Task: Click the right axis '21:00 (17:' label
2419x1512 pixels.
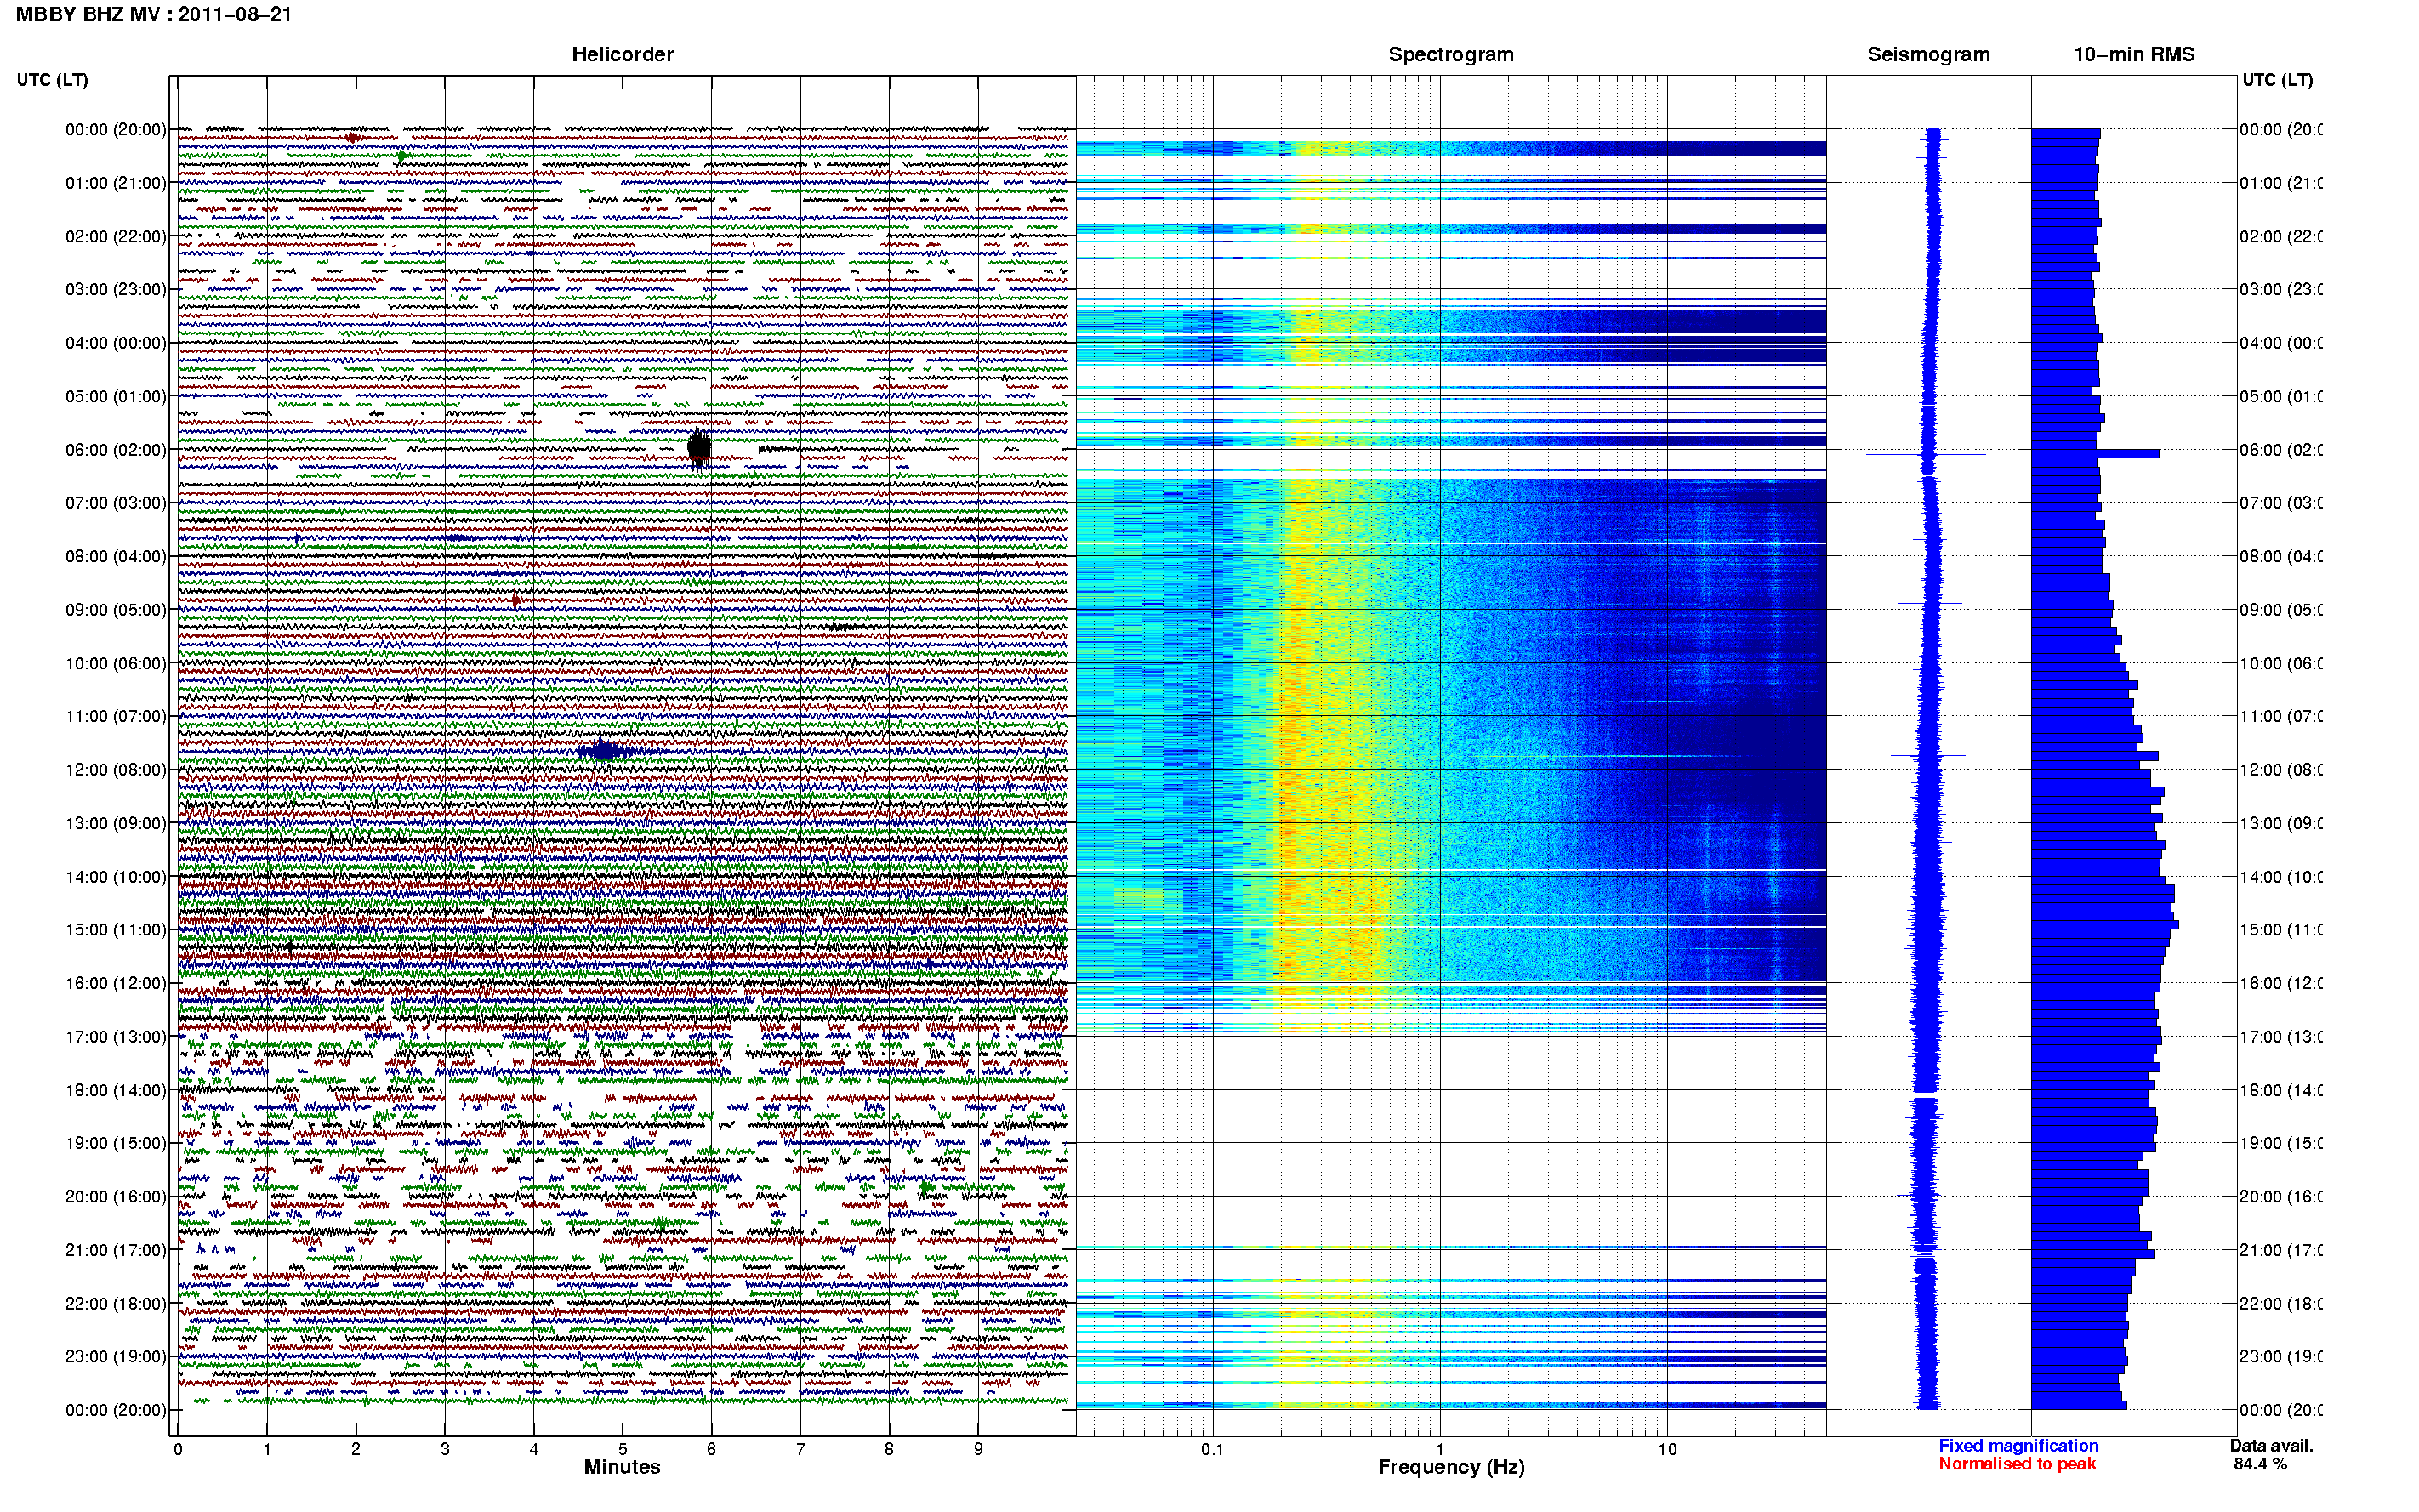Action: click(2280, 1250)
